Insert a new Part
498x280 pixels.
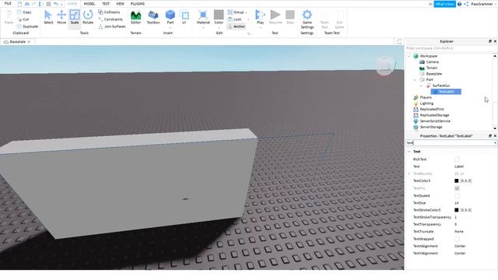170,17
